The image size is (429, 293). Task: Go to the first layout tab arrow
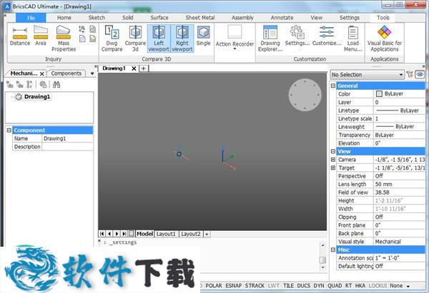[102, 234]
